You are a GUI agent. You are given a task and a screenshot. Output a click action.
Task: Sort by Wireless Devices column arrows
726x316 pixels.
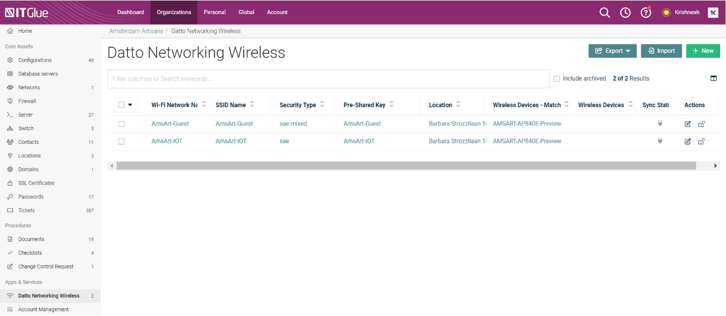pyautogui.click(x=630, y=105)
